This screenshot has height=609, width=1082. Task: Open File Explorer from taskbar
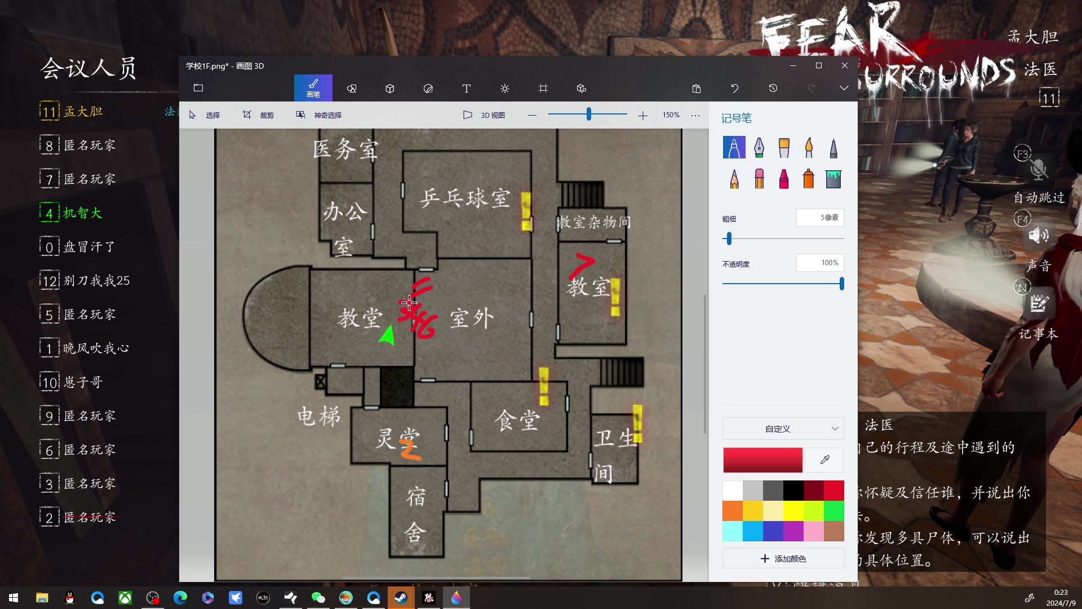click(x=42, y=598)
